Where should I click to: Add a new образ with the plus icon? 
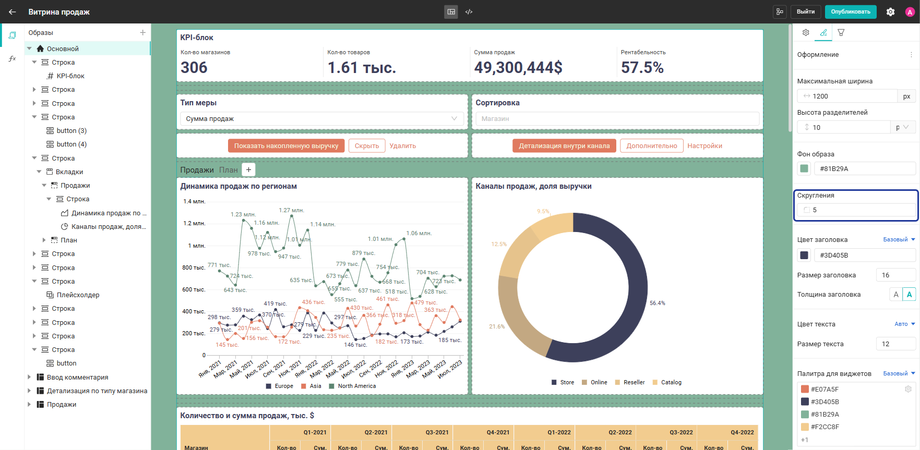click(142, 32)
